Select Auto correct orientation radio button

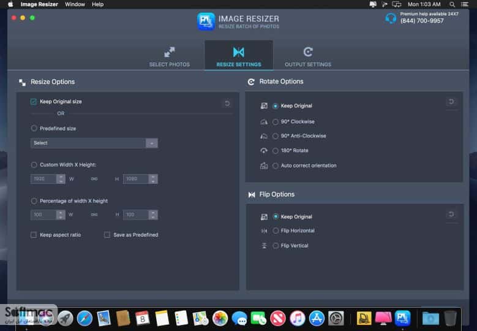[276, 165]
